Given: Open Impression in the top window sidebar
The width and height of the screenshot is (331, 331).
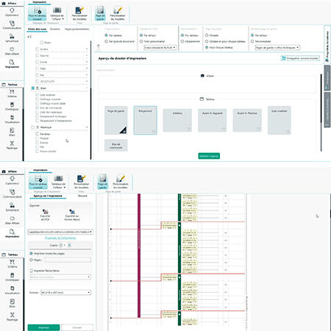Looking at the screenshot, I should (12, 64).
